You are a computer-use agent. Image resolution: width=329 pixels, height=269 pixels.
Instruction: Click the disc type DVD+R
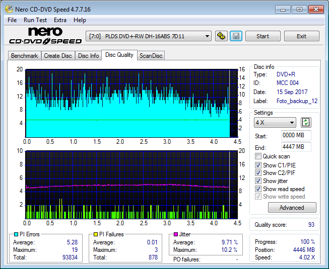[286, 74]
